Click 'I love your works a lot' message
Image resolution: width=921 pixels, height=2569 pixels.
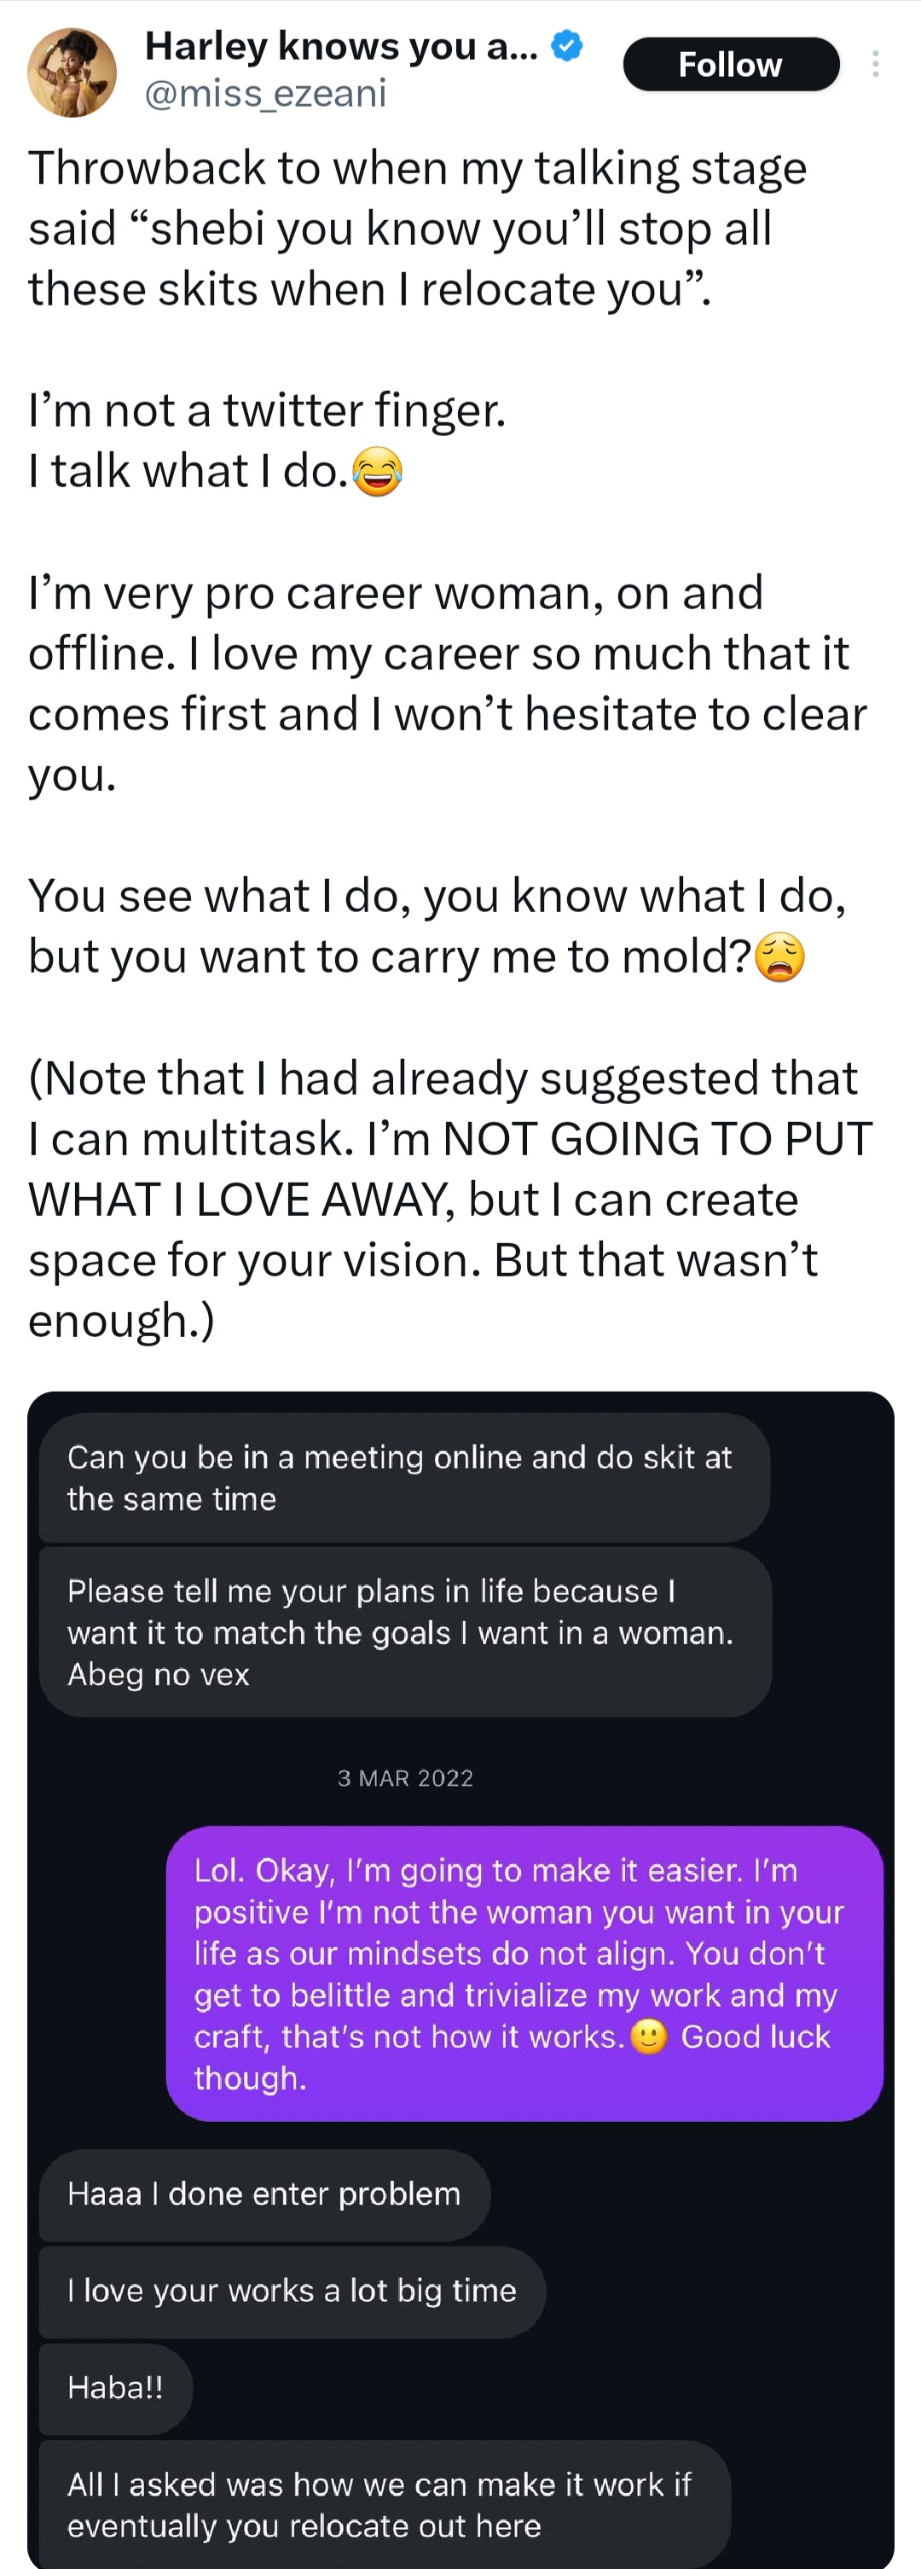click(x=292, y=2291)
